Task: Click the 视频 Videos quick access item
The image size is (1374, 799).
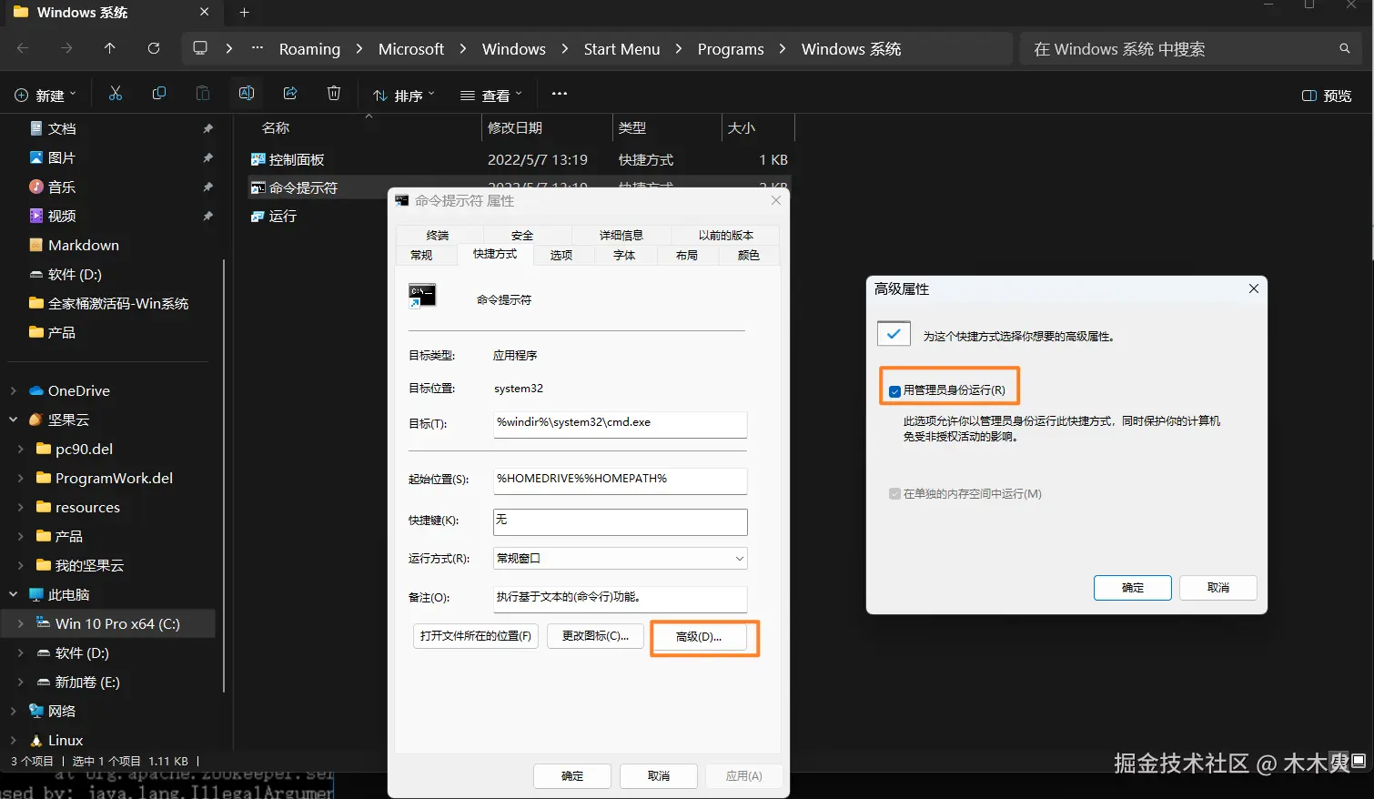Action: (x=62, y=216)
